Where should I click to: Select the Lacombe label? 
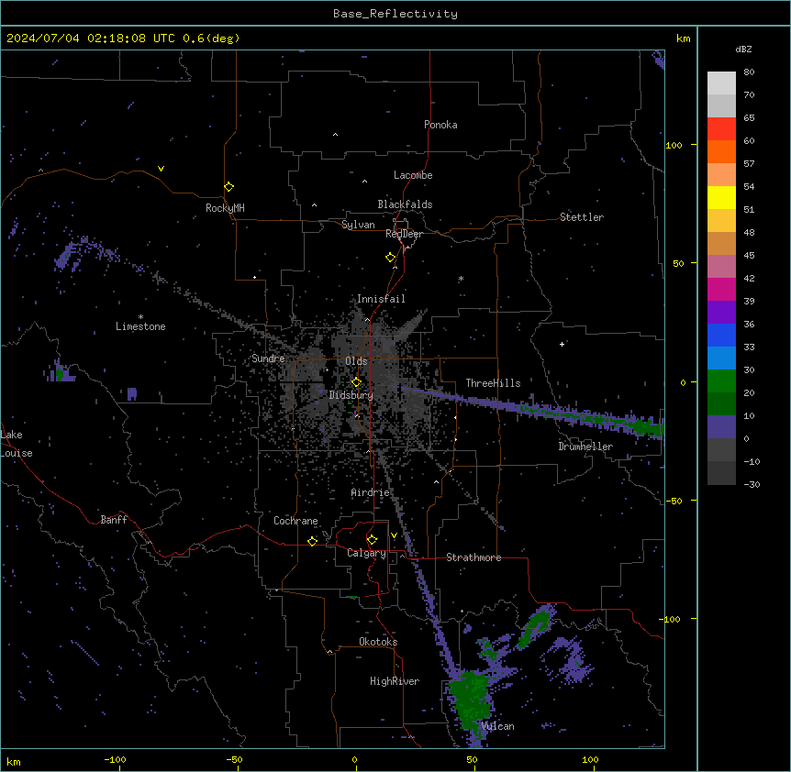(413, 175)
